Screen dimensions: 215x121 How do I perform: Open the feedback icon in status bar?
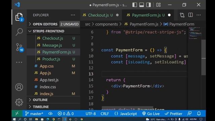point(189,114)
